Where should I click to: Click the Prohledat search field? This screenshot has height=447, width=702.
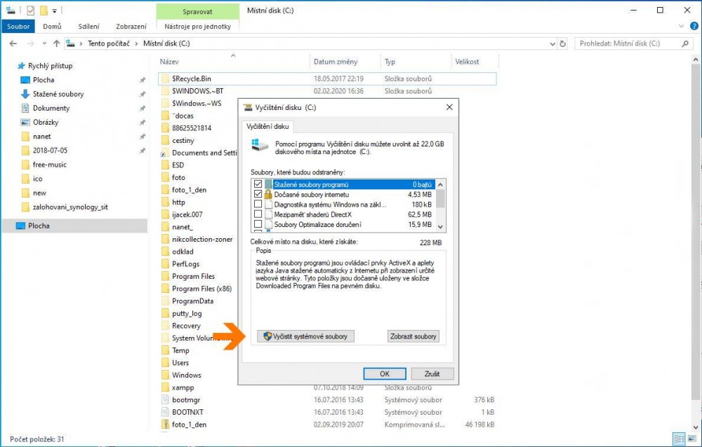click(628, 43)
